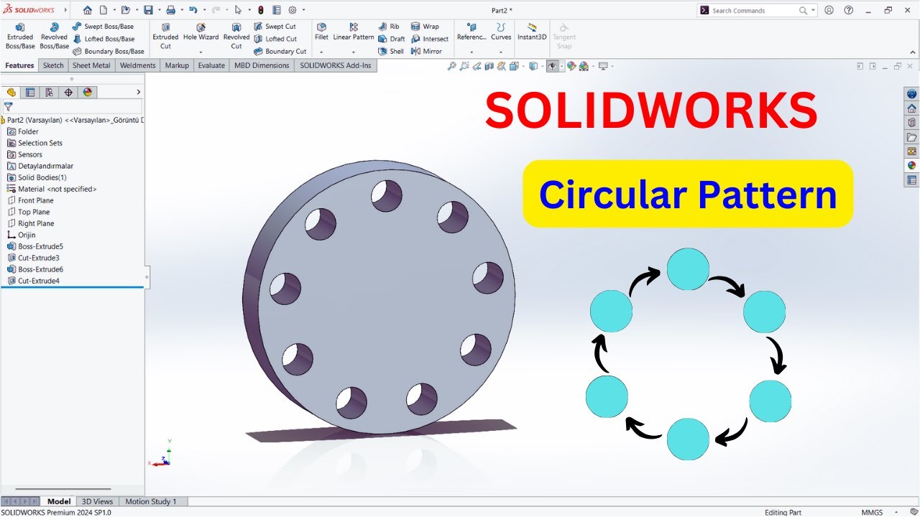Open the Curves tool
This screenshot has height=517, width=920.
(501, 32)
